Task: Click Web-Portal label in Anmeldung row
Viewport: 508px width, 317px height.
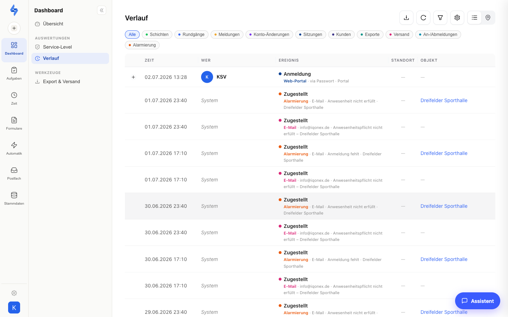Action: (295, 81)
